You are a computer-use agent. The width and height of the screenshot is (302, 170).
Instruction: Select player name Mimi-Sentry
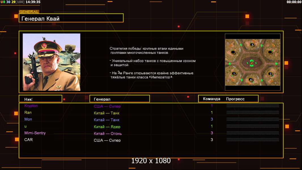35,133
